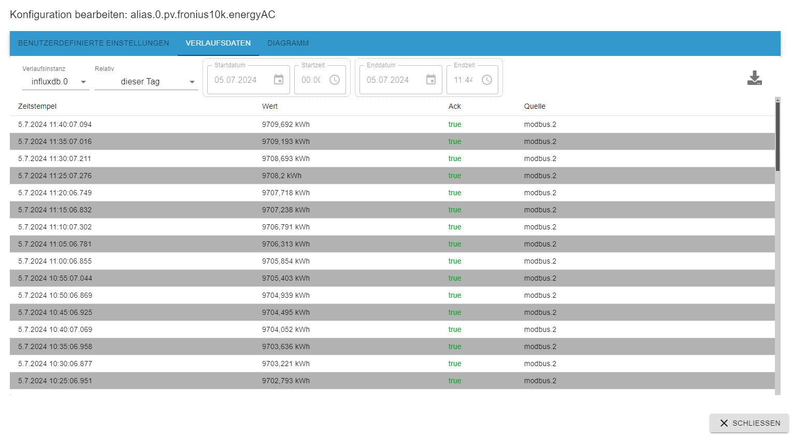Click value 9707,718 kWh
Screen dimensions: 792x435
286,193
